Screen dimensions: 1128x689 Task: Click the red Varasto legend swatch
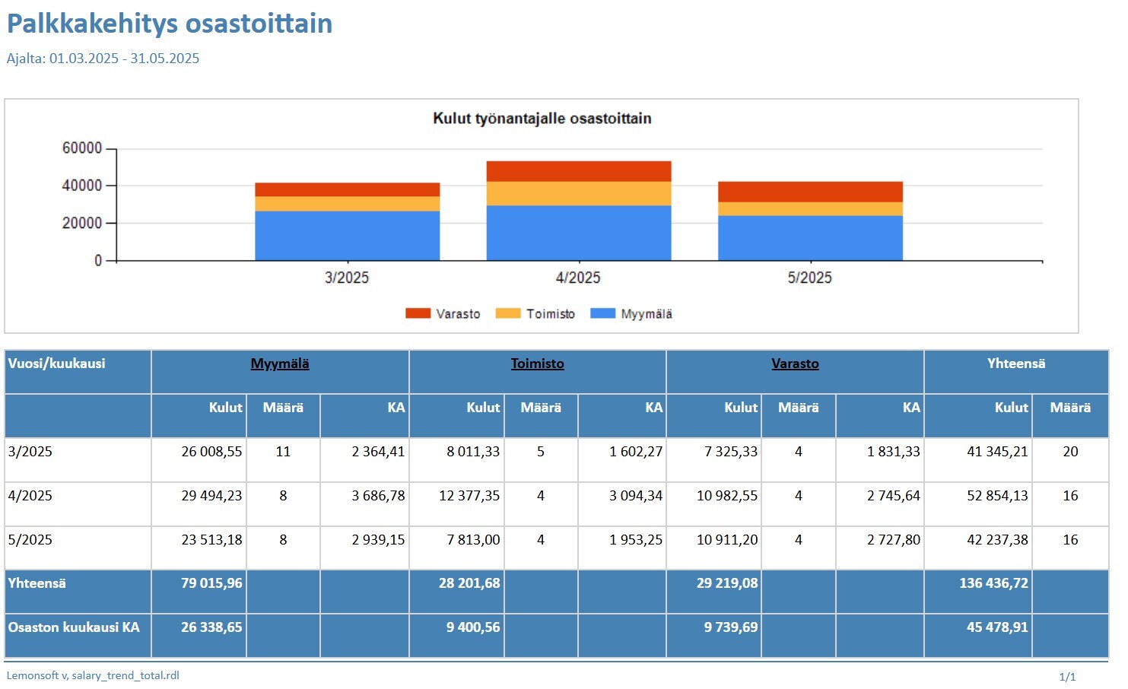(418, 313)
